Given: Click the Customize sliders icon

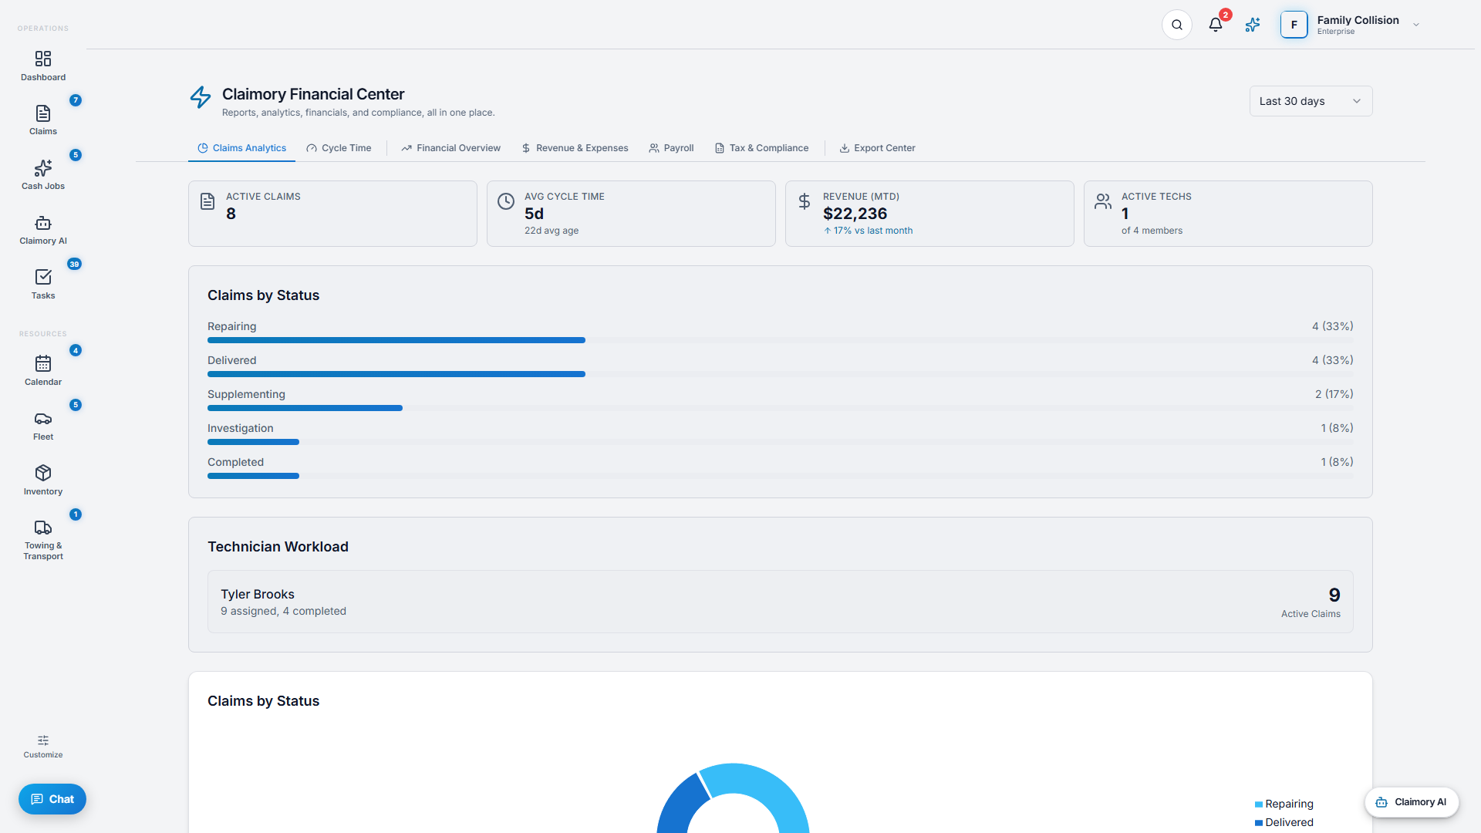Looking at the screenshot, I should (43, 740).
